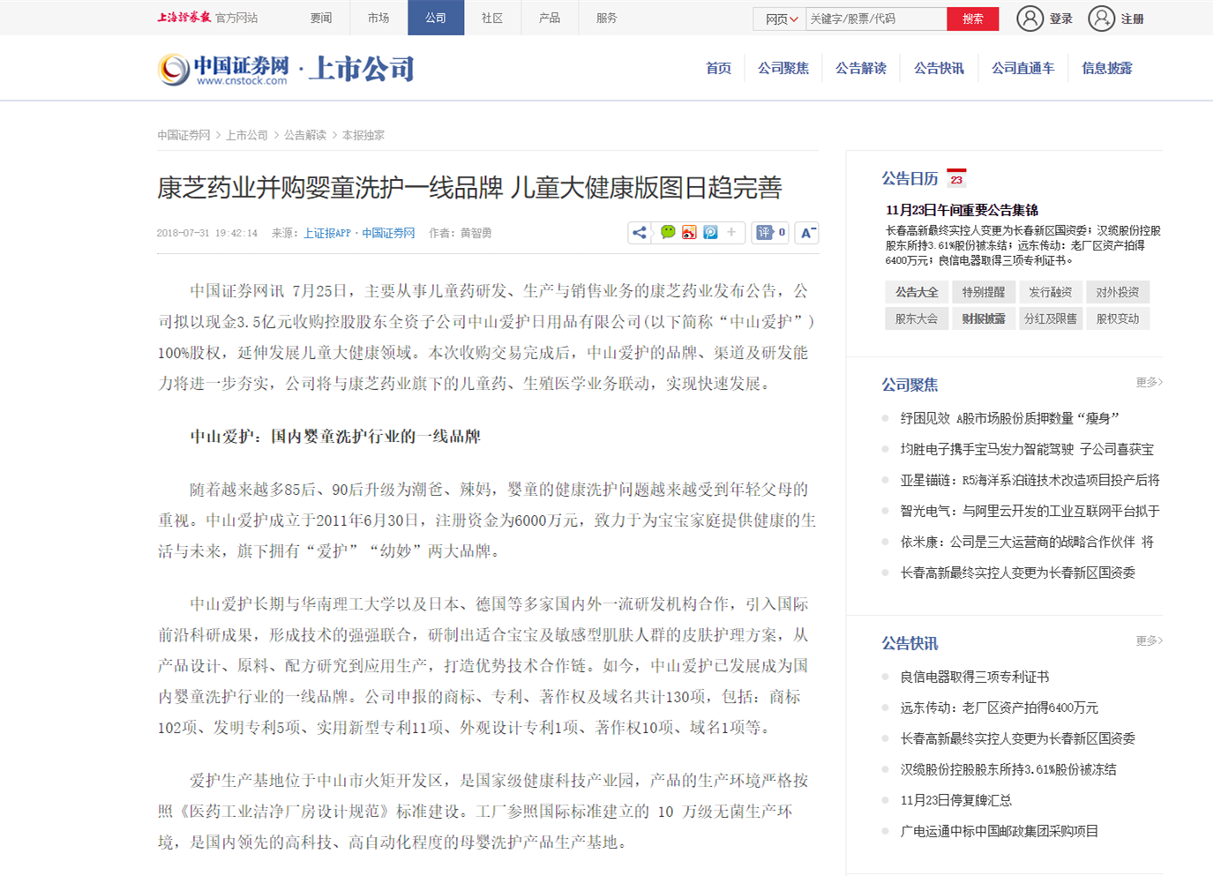Click the share icon in article toolbar
This screenshot has width=1213, height=876.
(640, 233)
